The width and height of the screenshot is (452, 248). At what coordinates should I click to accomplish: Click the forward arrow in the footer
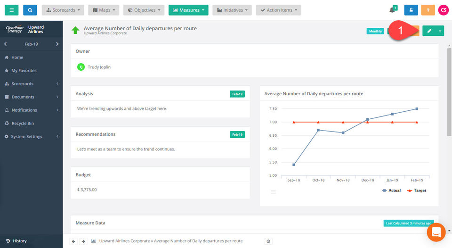click(x=83, y=241)
